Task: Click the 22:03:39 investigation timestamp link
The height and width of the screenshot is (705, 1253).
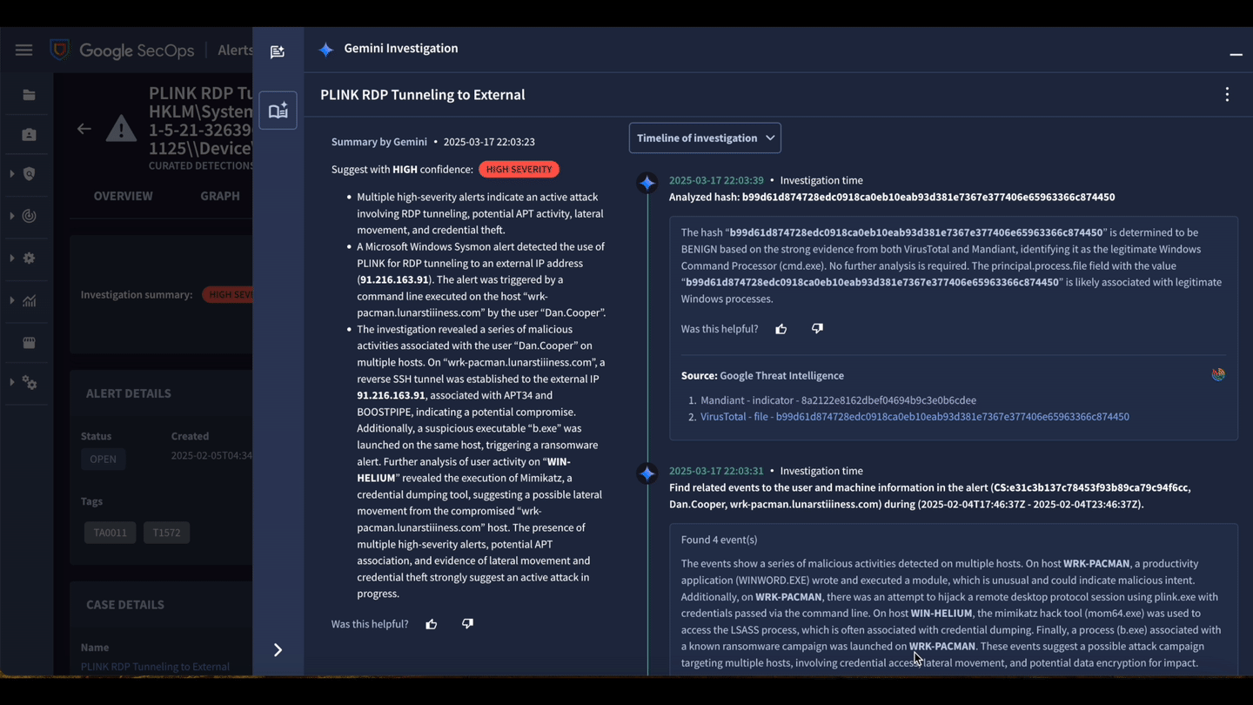Action: pyautogui.click(x=716, y=180)
